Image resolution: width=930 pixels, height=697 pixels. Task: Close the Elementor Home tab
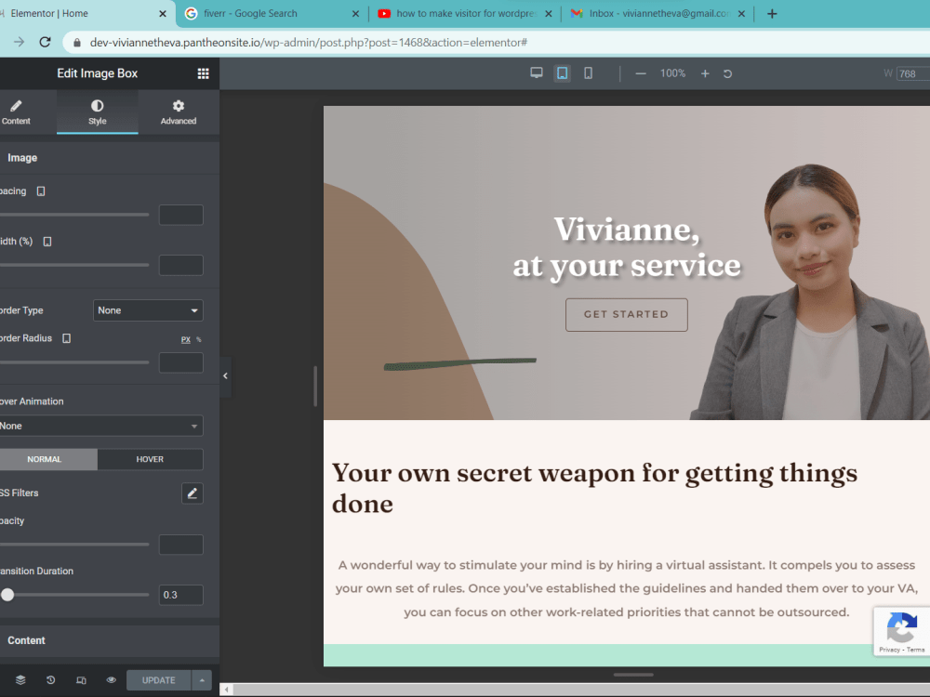coord(163,14)
